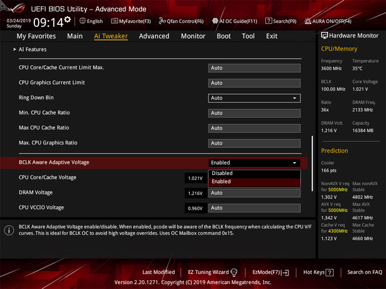Go to the Boot tab
This screenshot has width=386, height=289.
224,36
